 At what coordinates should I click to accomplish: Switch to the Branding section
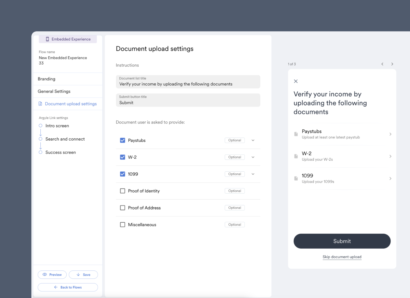click(46, 79)
